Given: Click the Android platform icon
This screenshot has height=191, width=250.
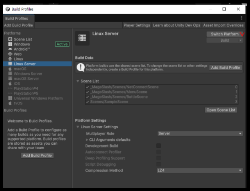Looking at the screenshot, I should (x=10, y=49).
